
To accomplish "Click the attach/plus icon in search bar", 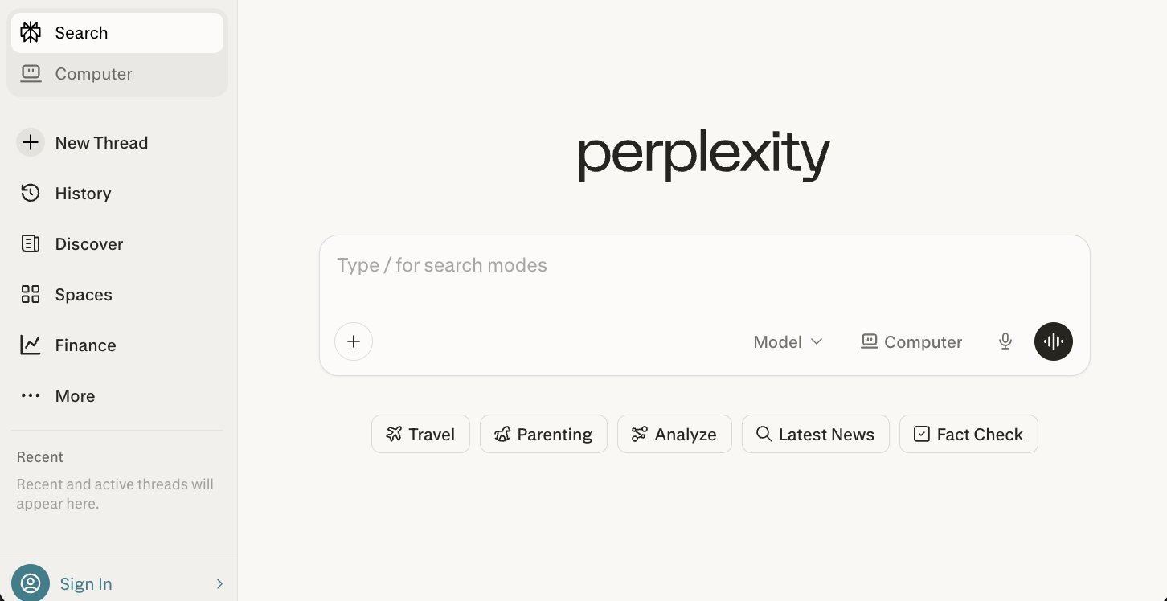I will pyautogui.click(x=354, y=341).
